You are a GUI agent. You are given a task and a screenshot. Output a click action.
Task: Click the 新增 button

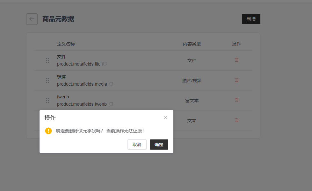251,19
